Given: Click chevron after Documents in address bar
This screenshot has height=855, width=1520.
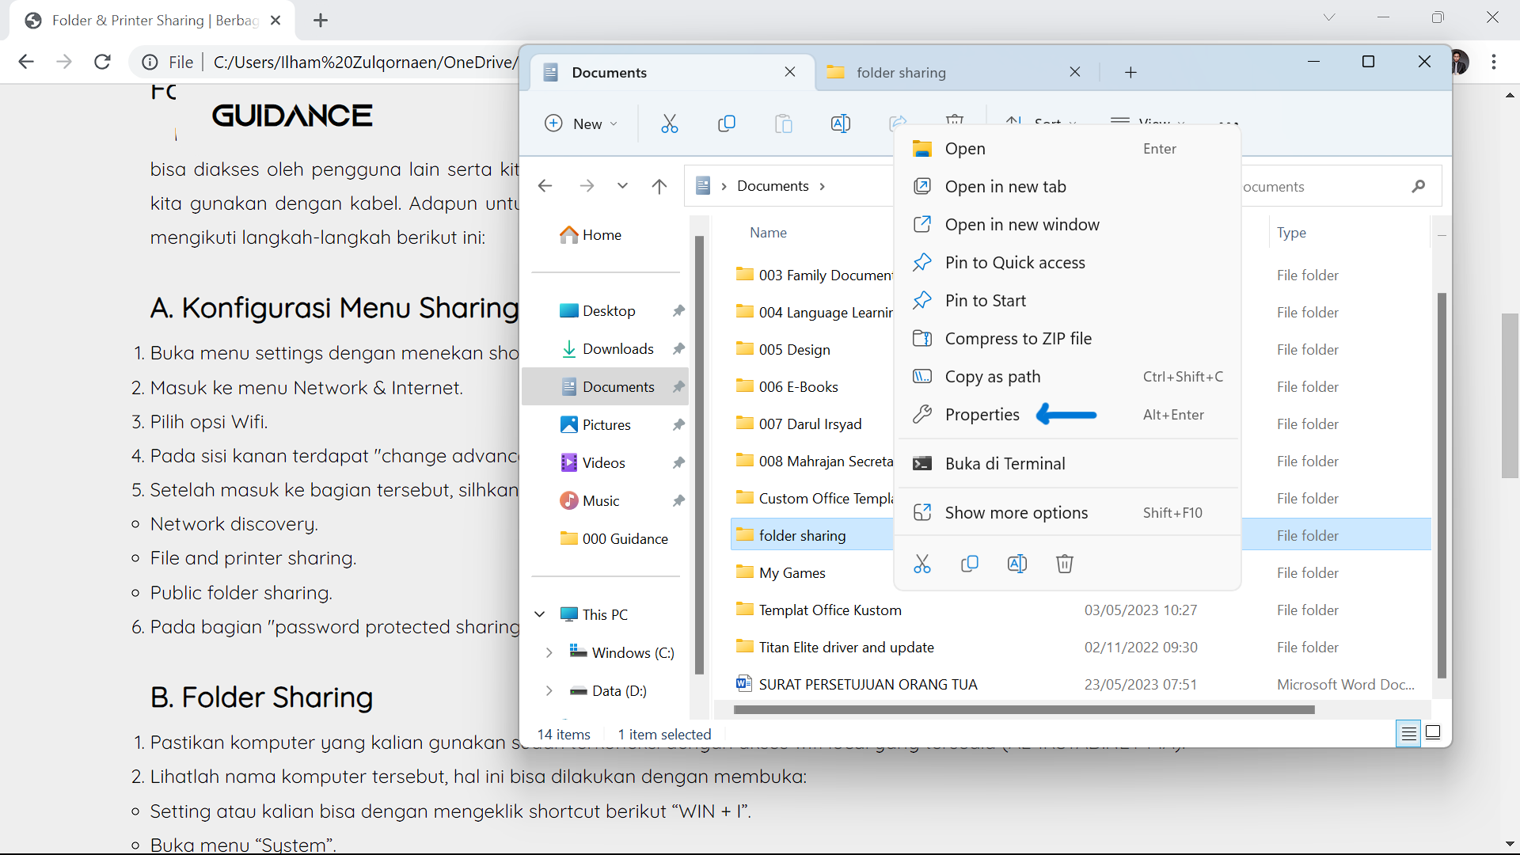Looking at the screenshot, I should [x=823, y=186].
